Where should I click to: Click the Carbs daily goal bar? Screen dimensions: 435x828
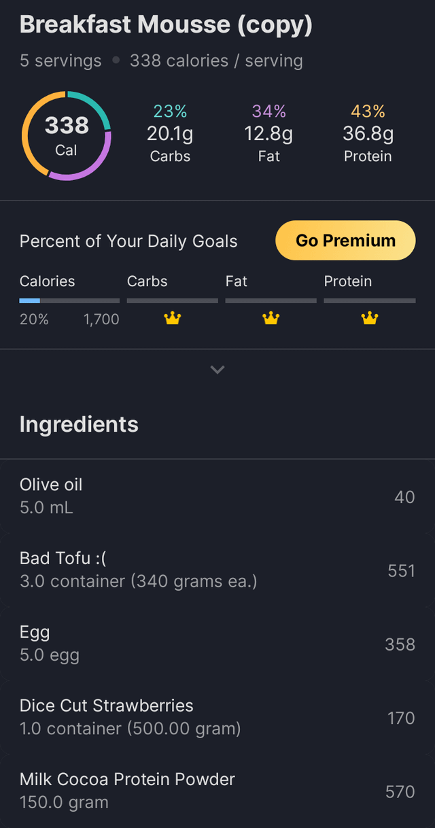click(173, 300)
